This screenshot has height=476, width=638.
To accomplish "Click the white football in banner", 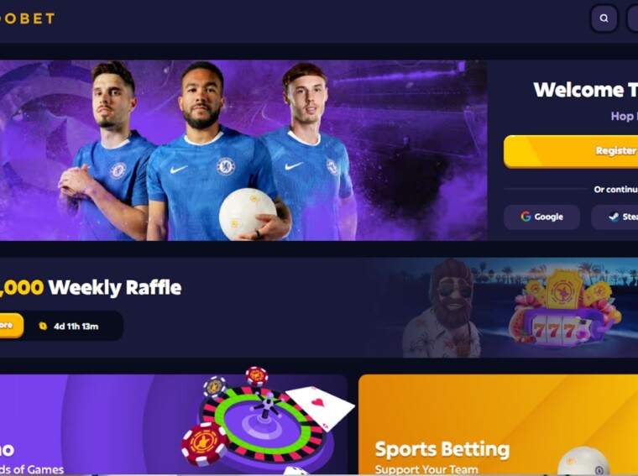I will [x=248, y=213].
